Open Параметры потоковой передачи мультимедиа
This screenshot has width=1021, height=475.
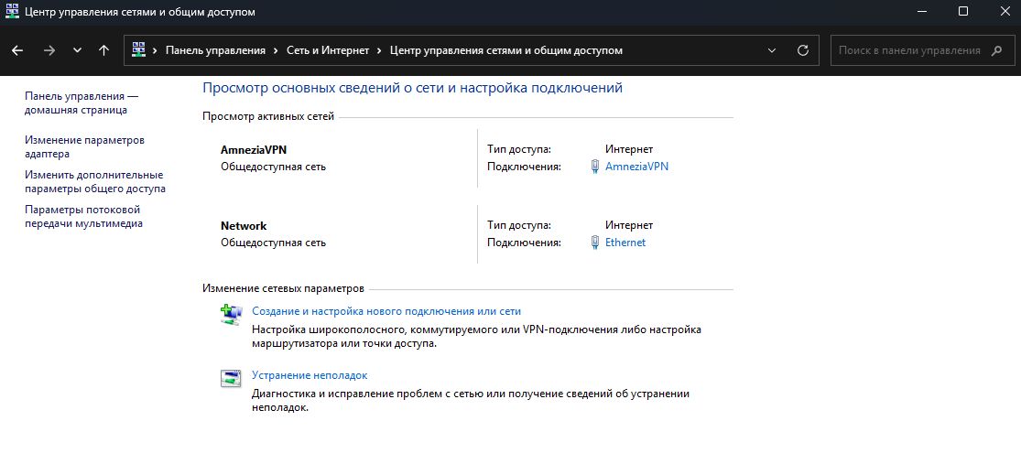coord(83,217)
